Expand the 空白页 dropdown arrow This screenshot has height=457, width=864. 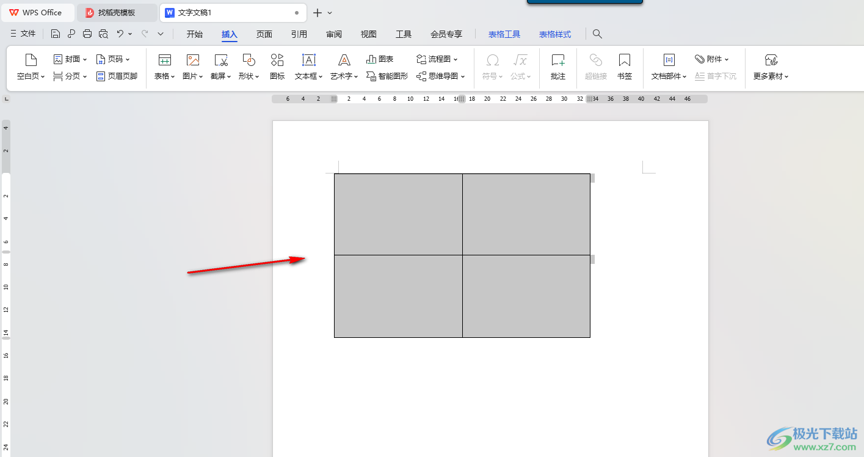(x=43, y=77)
